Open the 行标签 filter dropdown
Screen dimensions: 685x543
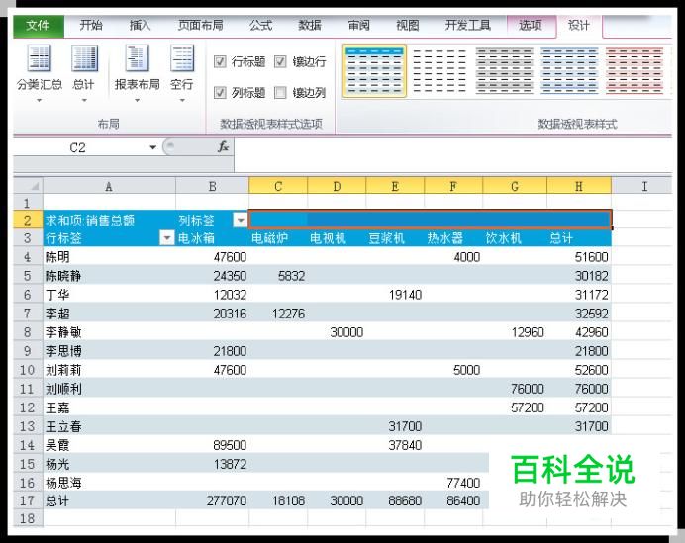167,238
